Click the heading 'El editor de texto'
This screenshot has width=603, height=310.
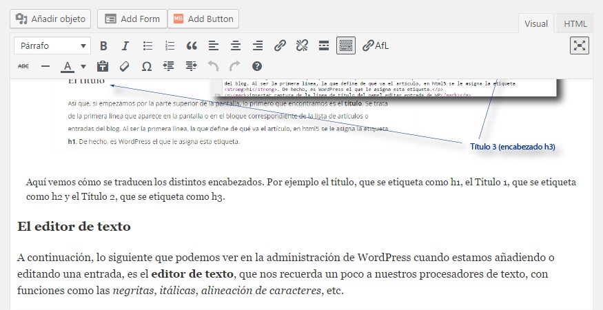click(x=74, y=226)
